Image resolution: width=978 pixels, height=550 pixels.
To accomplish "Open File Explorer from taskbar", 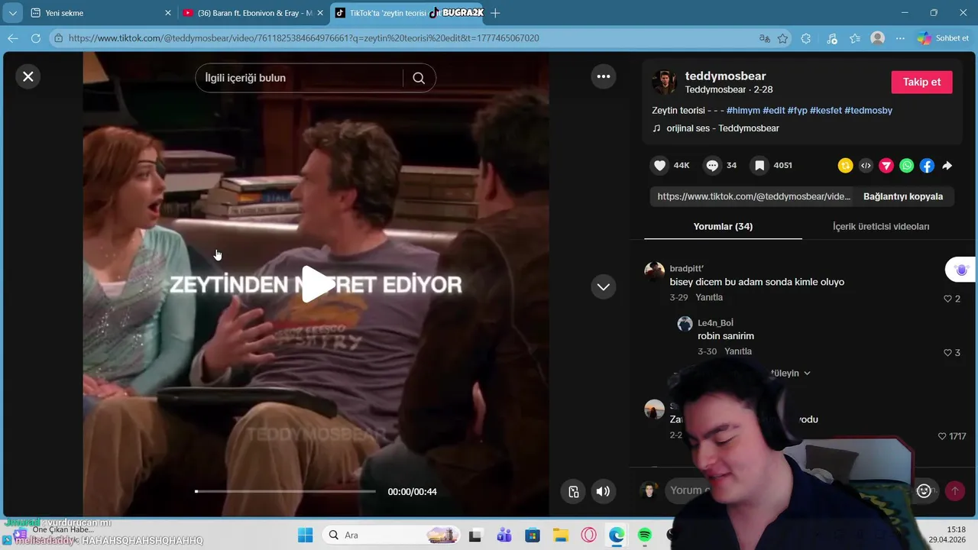I will point(560,535).
